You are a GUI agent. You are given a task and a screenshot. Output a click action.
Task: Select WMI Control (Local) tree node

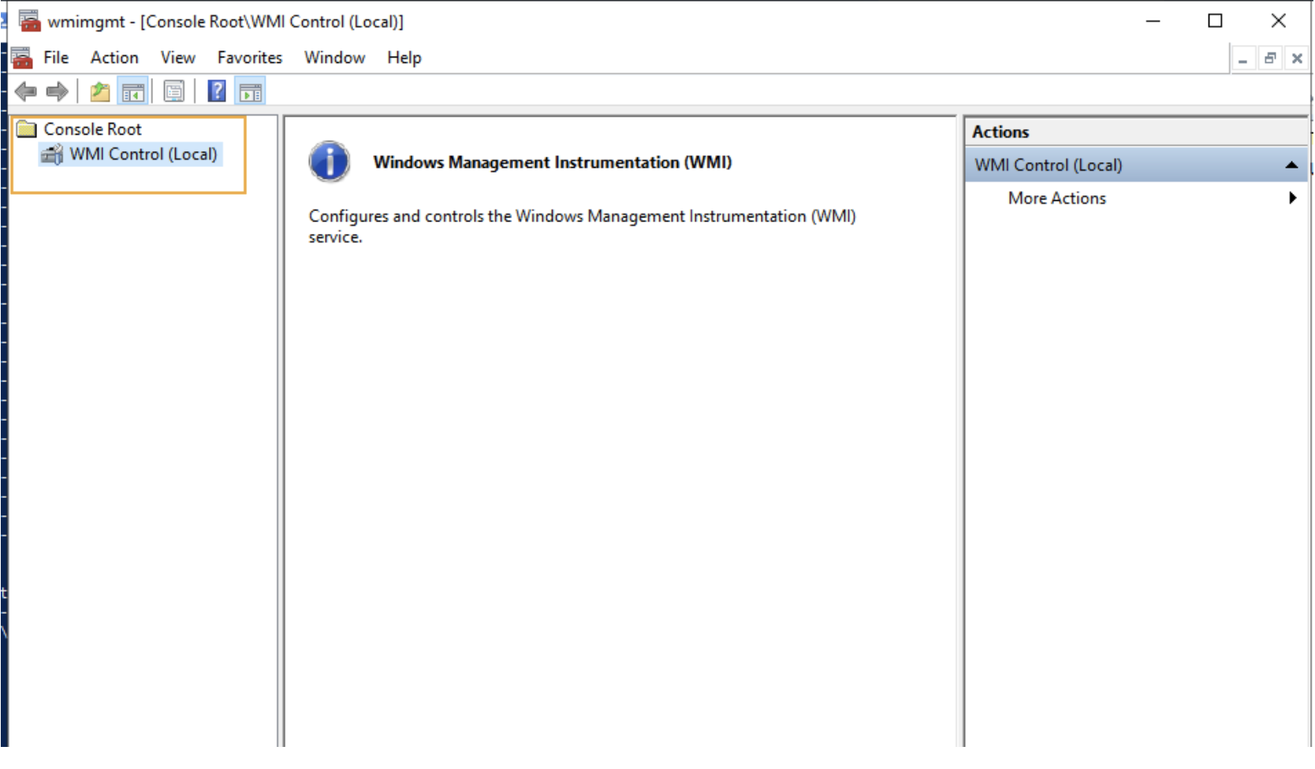(143, 154)
